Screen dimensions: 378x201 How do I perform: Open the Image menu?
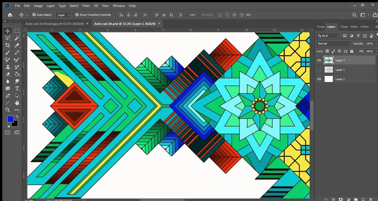click(x=38, y=6)
